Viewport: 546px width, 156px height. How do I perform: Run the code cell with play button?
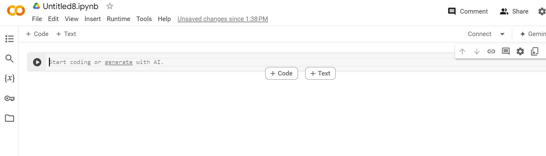[x=37, y=62]
